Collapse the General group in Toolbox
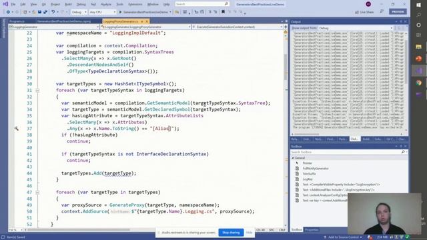 (293, 158)
